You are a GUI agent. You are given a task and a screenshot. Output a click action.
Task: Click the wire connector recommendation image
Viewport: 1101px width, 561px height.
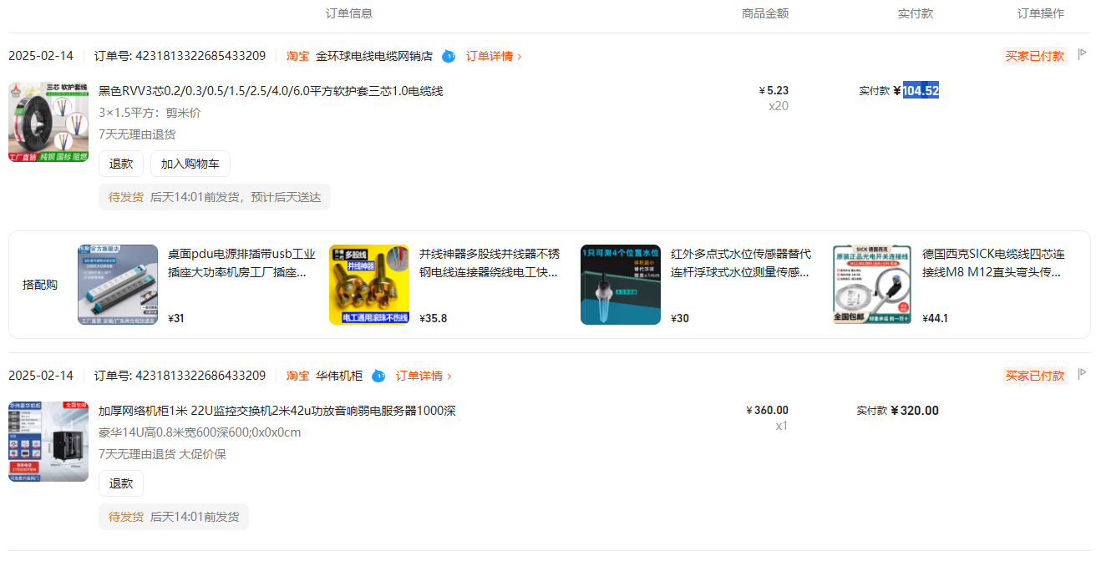pos(369,285)
